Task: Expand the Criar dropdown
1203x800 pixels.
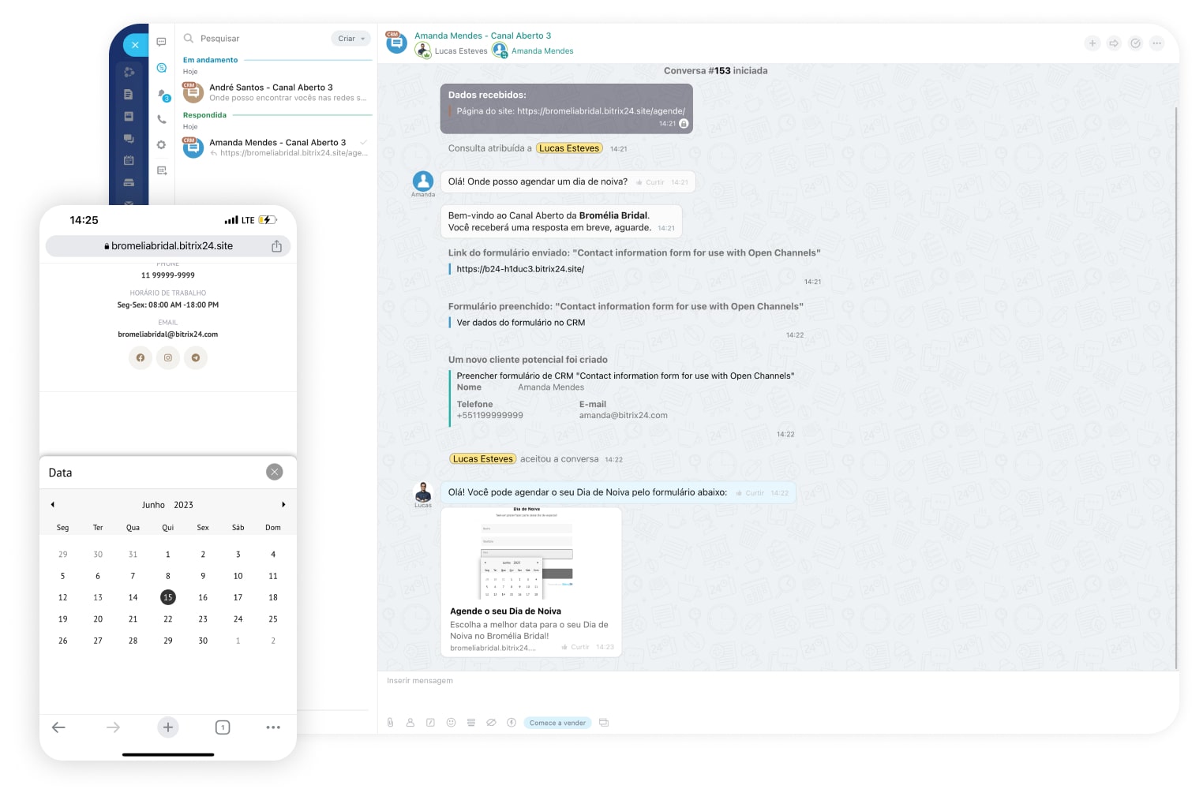Action: pos(351,39)
